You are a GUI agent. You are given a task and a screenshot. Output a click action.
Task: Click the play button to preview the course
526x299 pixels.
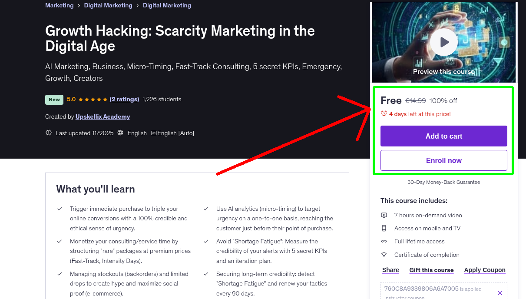click(x=443, y=42)
